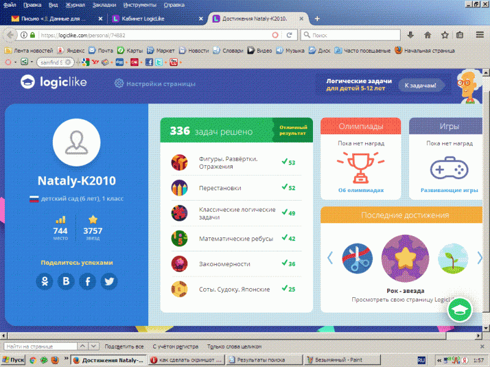The width and height of the screenshot is (490, 367).
Task: Show previous achievement with left chevron
Action: [x=330, y=258]
